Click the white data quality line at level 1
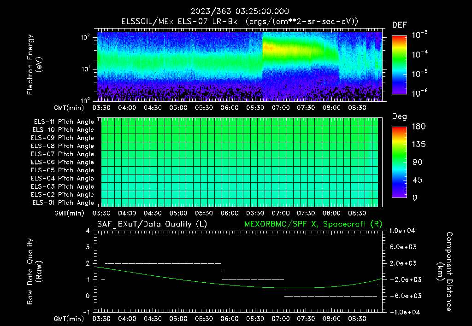The image size is (472, 326). tap(253, 279)
